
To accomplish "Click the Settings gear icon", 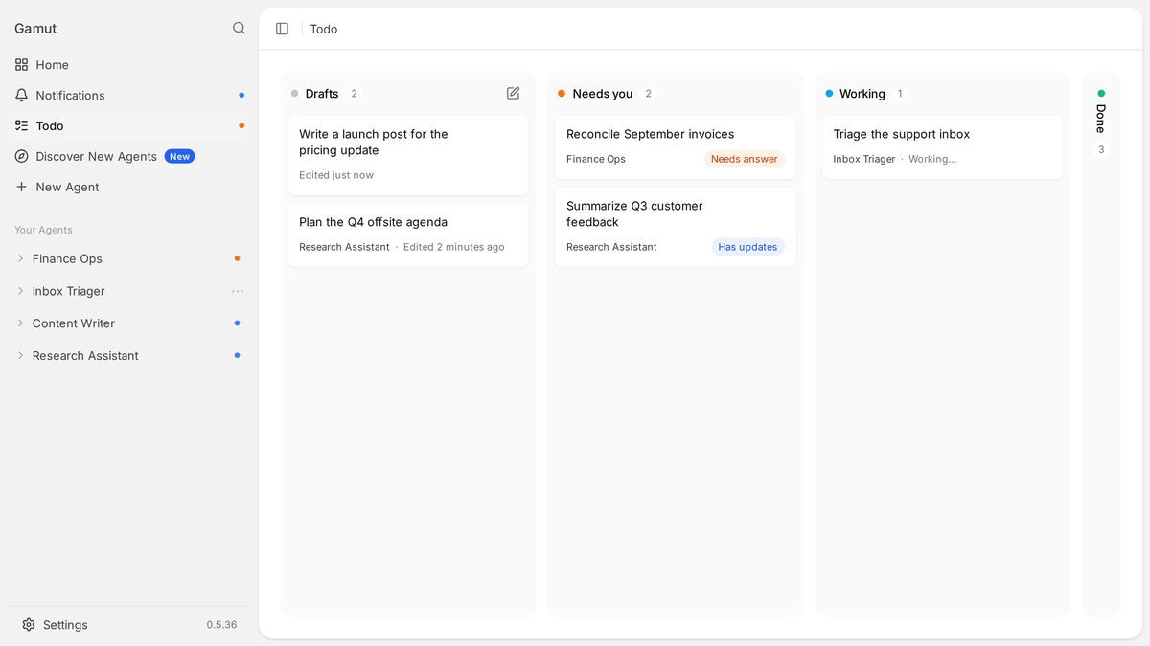I will pos(29,625).
